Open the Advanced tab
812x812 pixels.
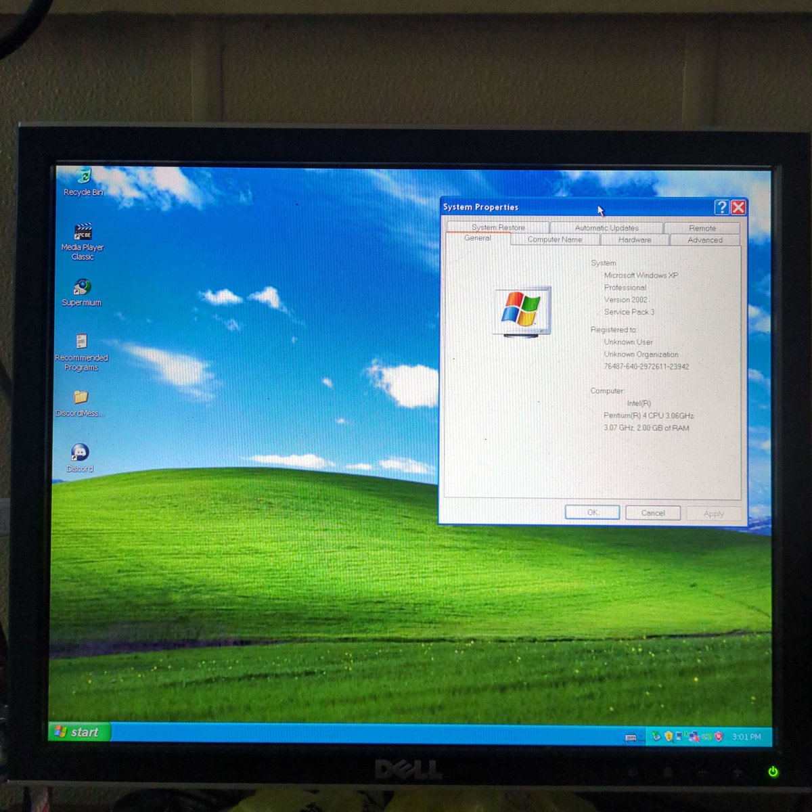click(x=704, y=240)
